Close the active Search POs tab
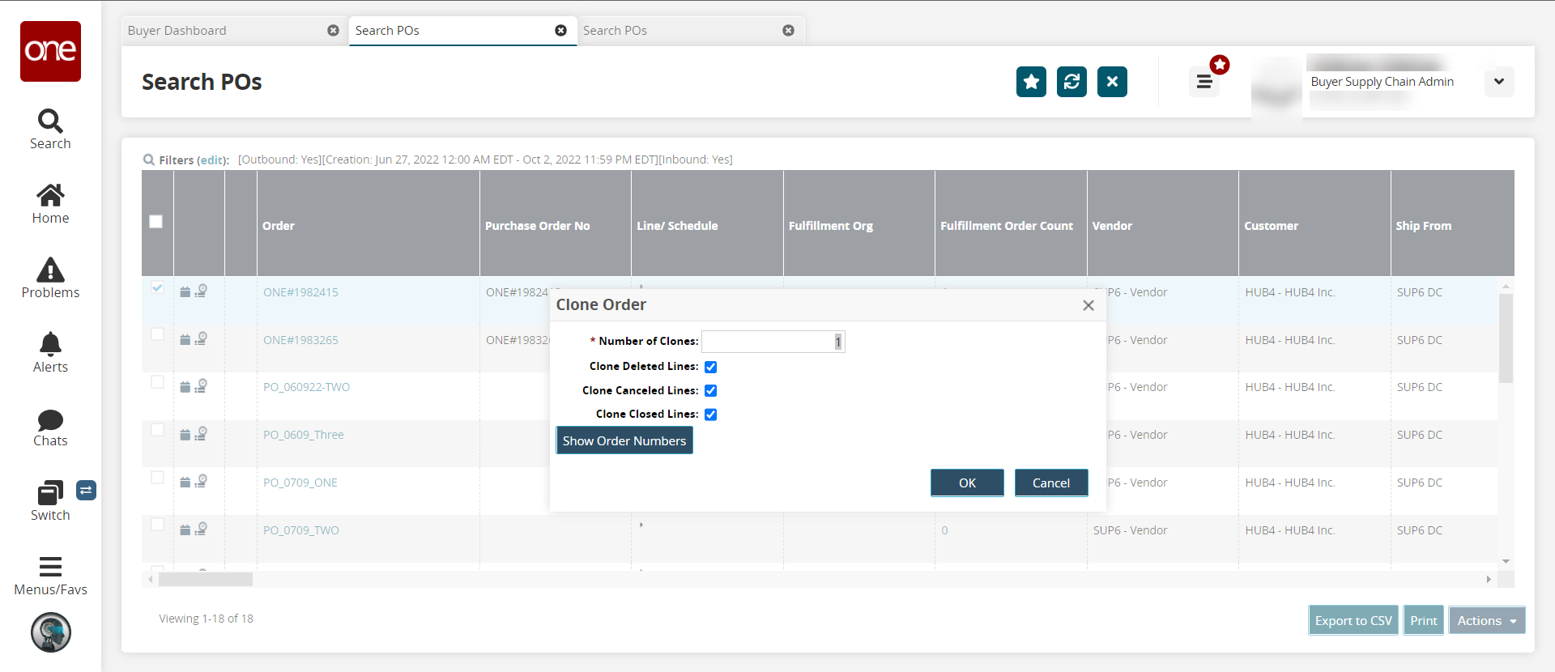This screenshot has height=672, width=1555. click(x=560, y=31)
